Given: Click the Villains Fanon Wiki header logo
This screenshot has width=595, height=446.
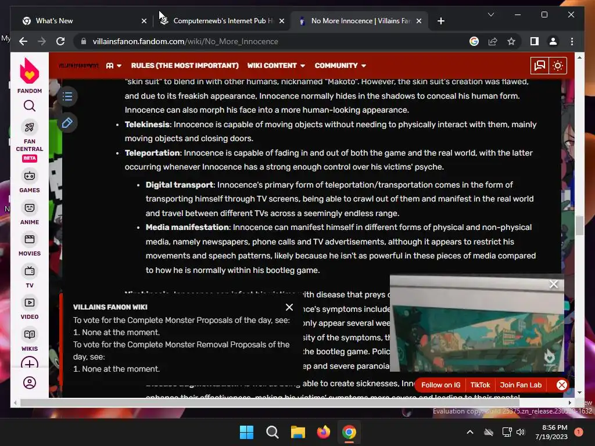Looking at the screenshot, I should coord(78,66).
